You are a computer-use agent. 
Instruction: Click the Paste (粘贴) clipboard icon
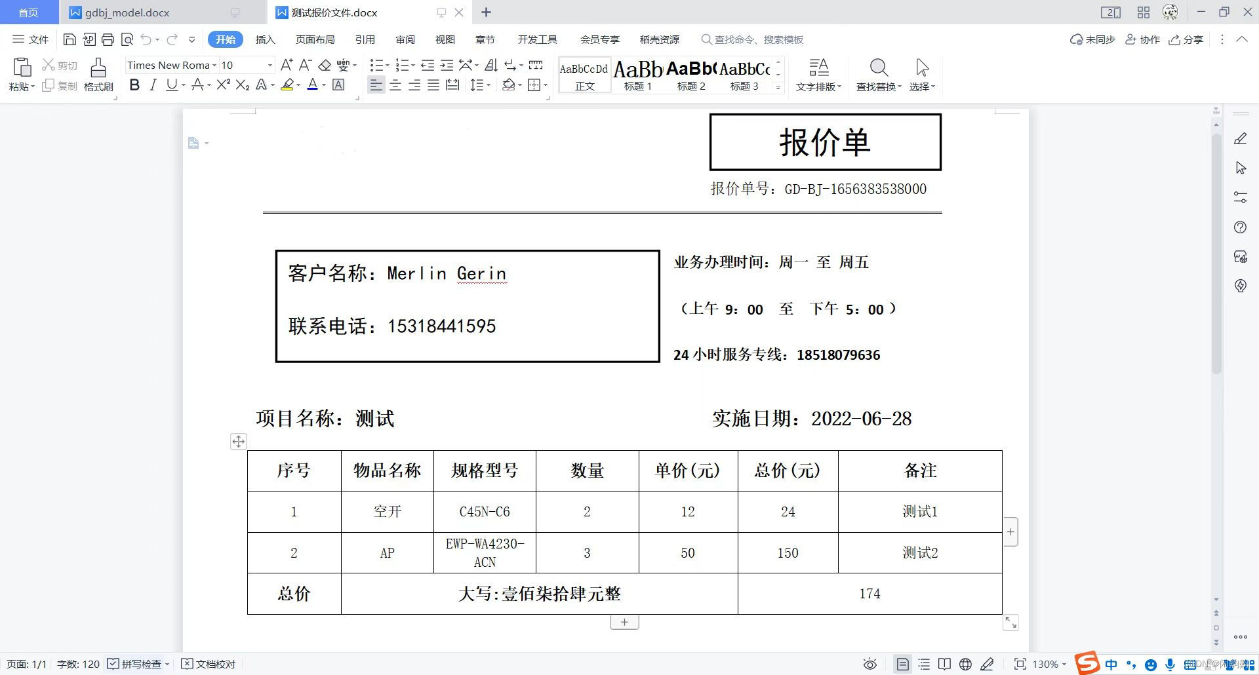22,67
